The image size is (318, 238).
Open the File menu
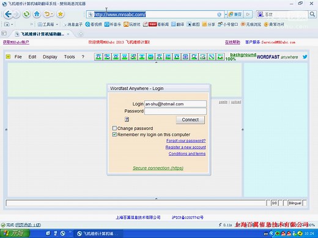click(18, 57)
